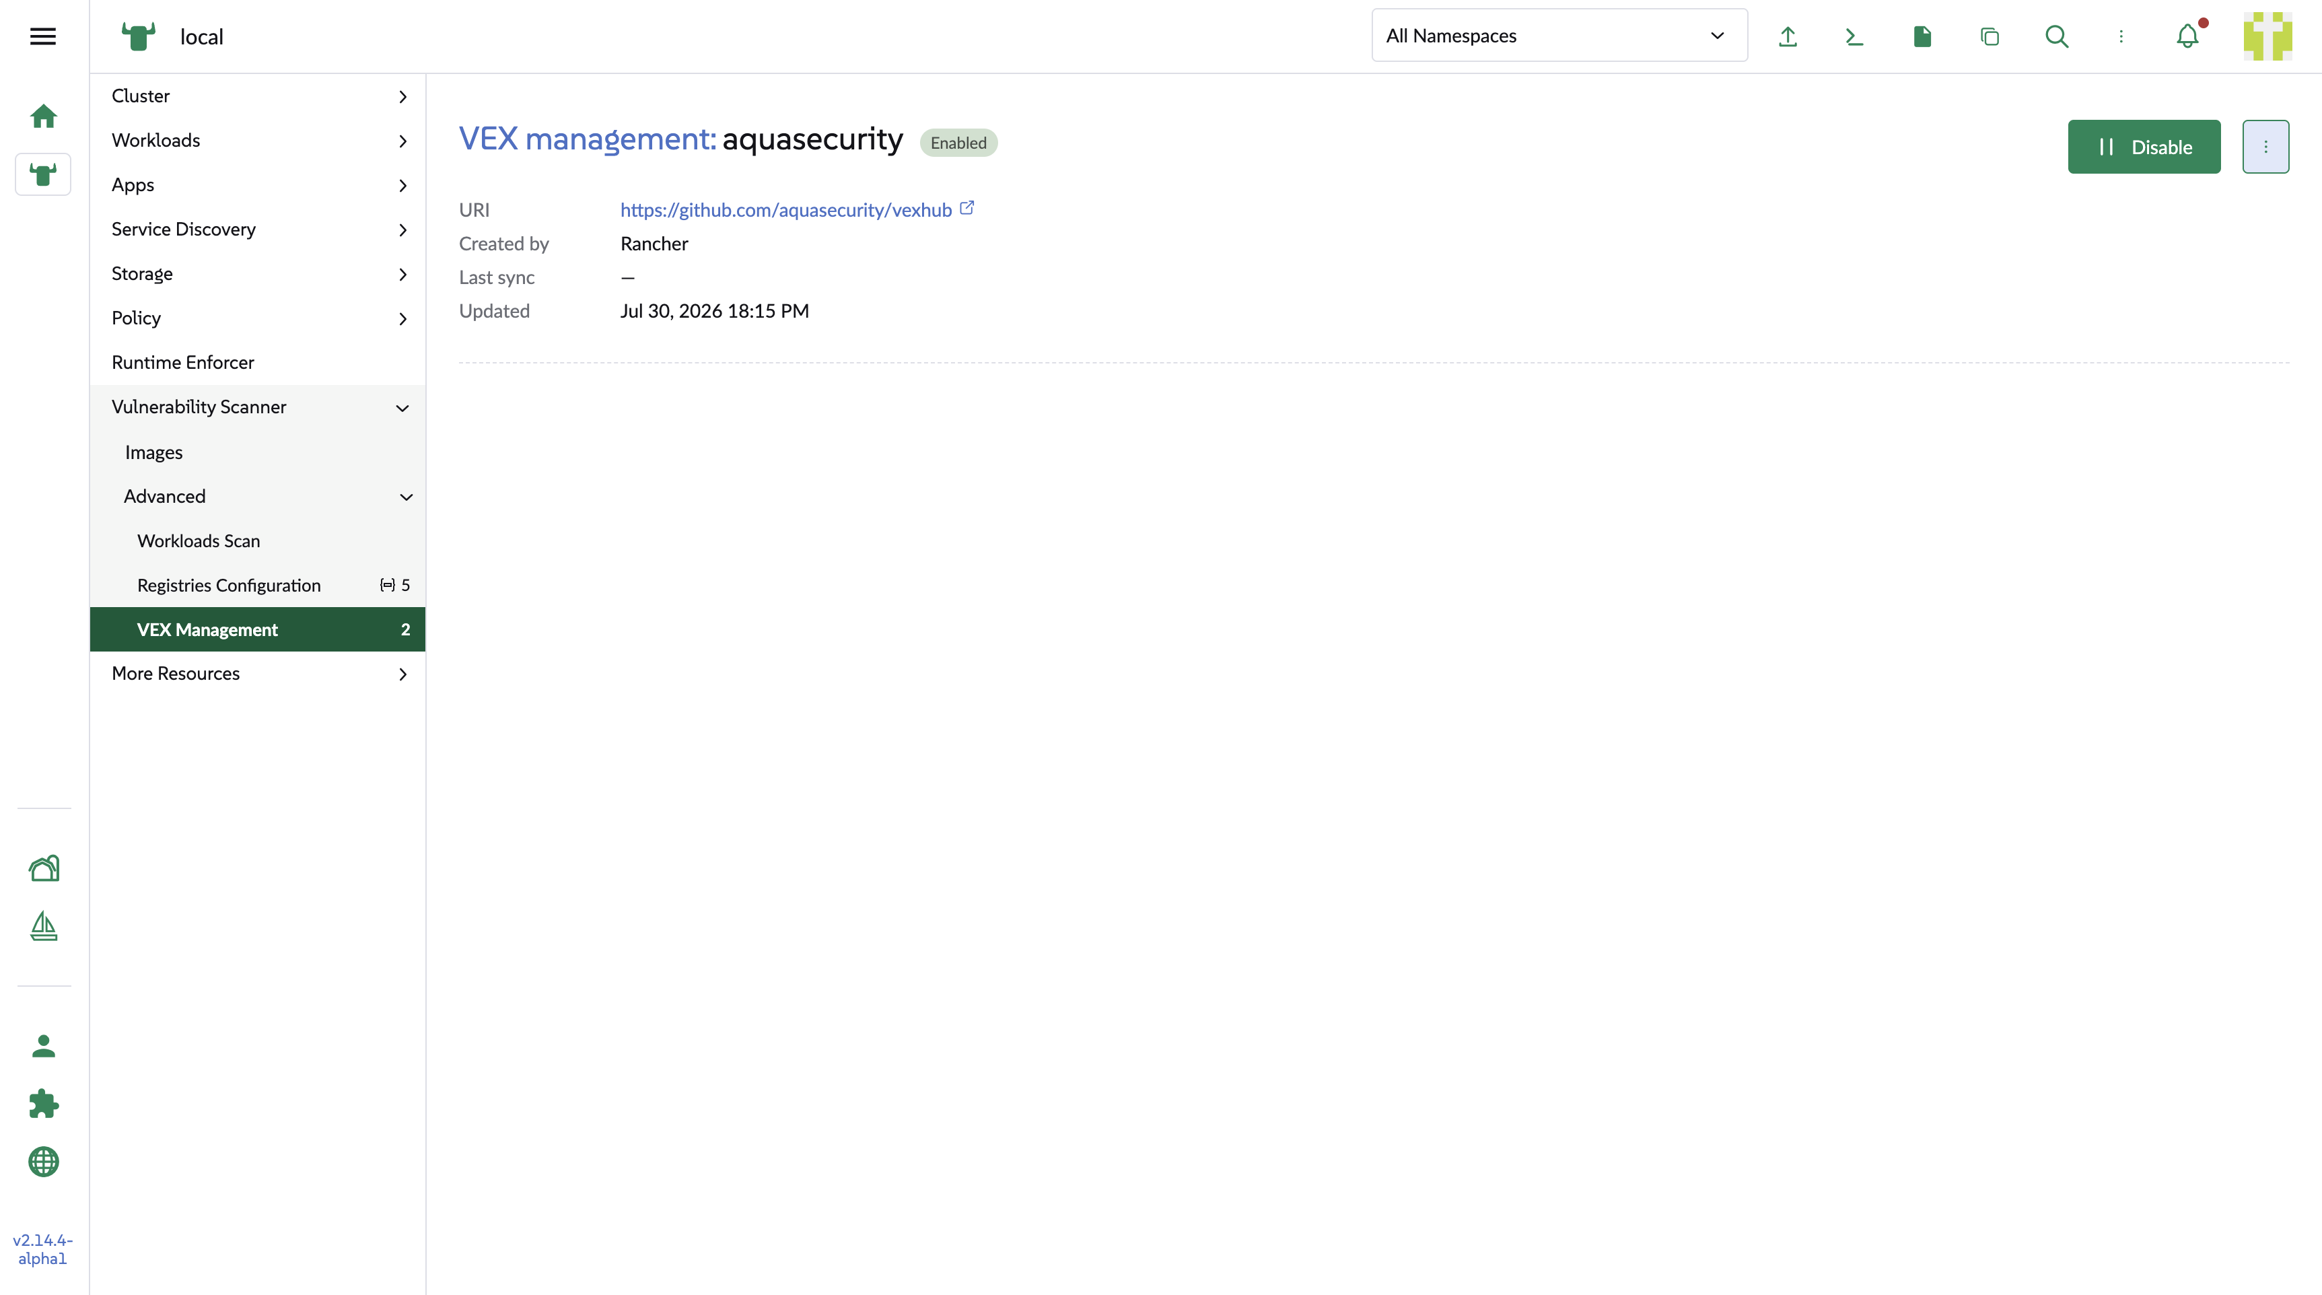Open the All Namespaces filter dropdown
Screen dimensions: 2322x1295
pos(1559,36)
